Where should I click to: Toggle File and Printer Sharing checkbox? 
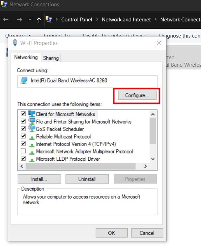(23, 121)
